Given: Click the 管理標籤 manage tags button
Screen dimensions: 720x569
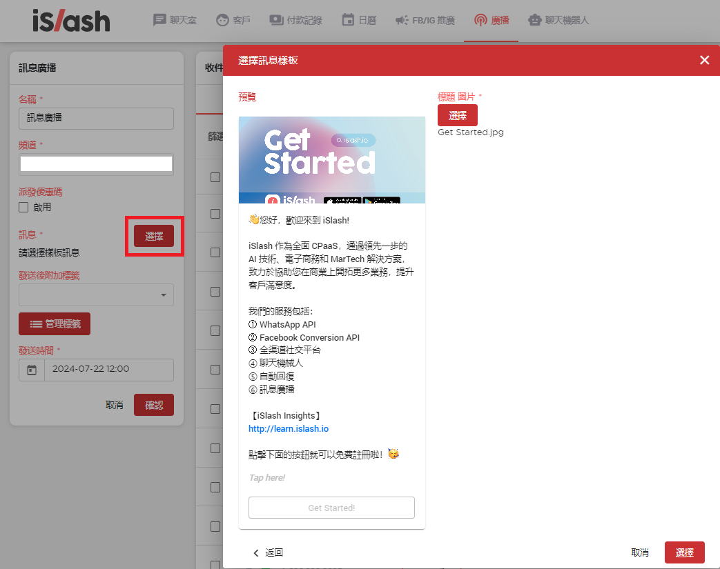Looking at the screenshot, I should click(55, 323).
